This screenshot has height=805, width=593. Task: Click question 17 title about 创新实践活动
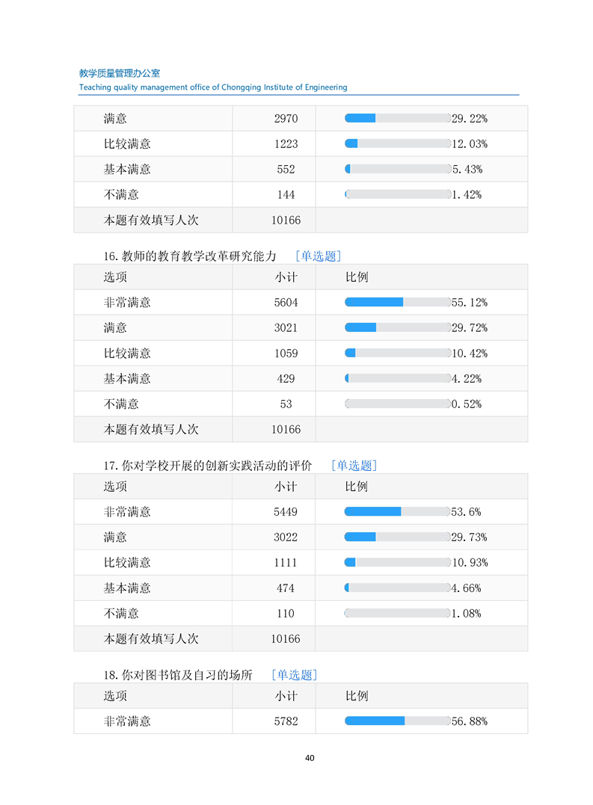[x=208, y=466]
